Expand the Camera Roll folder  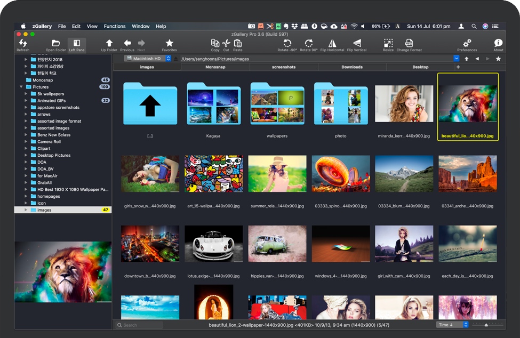click(x=26, y=141)
